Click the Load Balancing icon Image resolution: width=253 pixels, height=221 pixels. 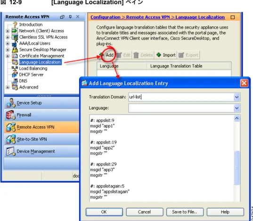click(x=15, y=69)
